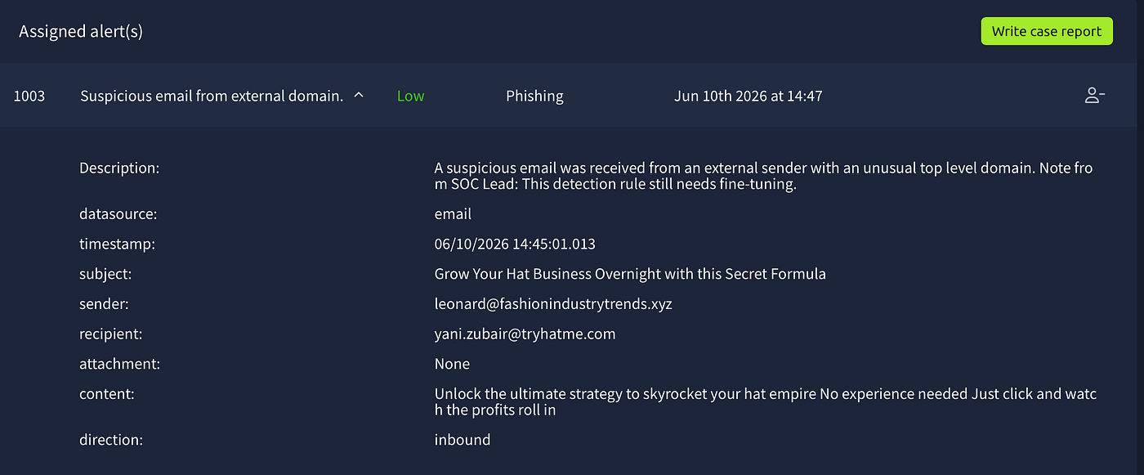This screenshot has width=1144, height=475.
Task: Click the datasource value email
Action: click(453, 214)
